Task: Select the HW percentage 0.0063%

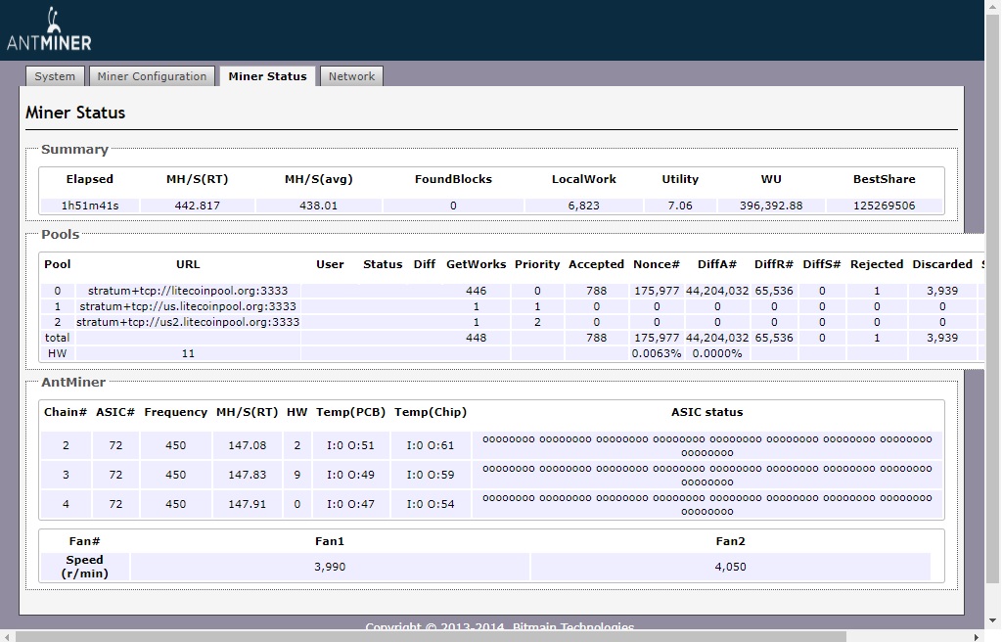Action: (x=657, y=353)
